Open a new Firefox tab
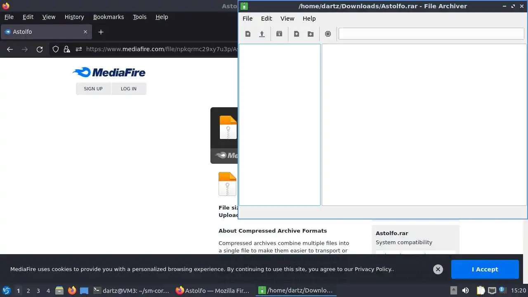This screenshot has width=528, height=297. click(101, 32)
